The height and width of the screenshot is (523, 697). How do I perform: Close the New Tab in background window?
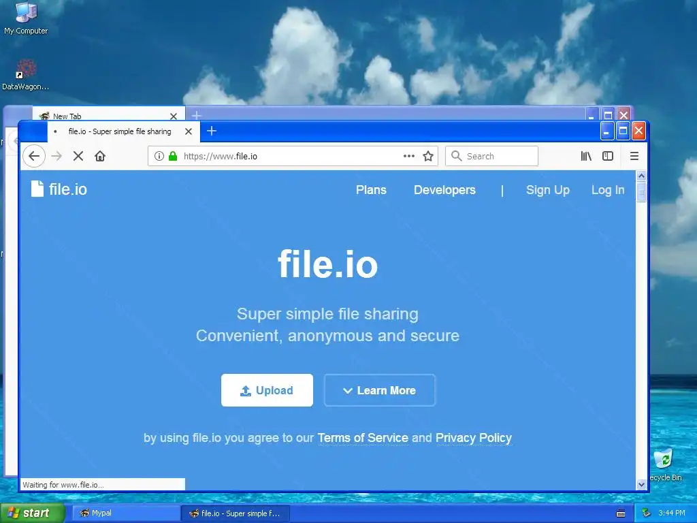pyautogui.click(x=174, y=116)
